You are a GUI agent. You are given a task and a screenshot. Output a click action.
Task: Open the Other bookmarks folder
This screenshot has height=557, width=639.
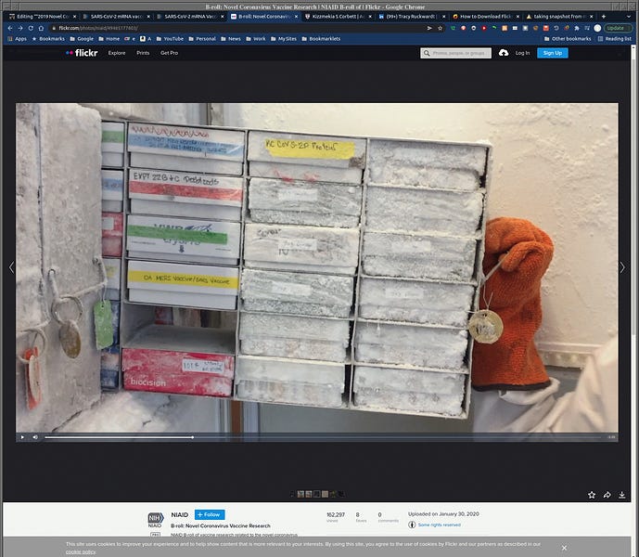click(568, 39)
